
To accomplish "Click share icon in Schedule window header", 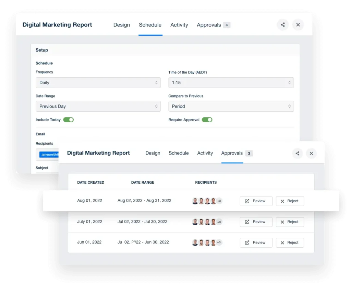I will click(x=282, y=25).
